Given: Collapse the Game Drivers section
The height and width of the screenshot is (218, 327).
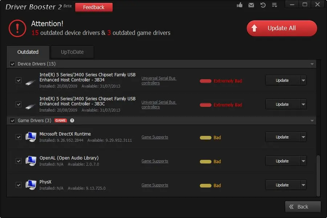Looking at the screenshot, I should pyautogui.click(x=312, y=120).
